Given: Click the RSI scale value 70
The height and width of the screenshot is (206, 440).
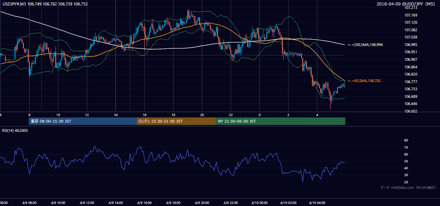Looking at the screenshot, I should (406, 147).
